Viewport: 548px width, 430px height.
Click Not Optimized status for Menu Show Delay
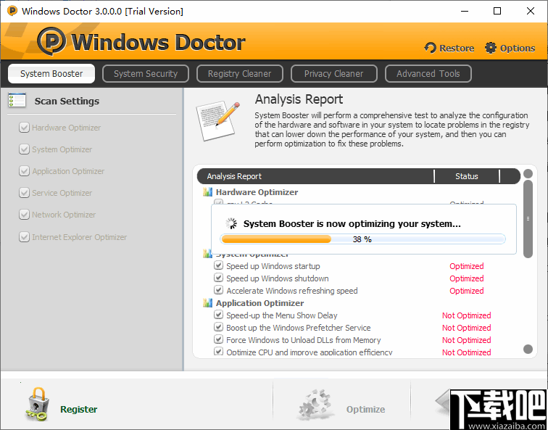pos(467,315)
